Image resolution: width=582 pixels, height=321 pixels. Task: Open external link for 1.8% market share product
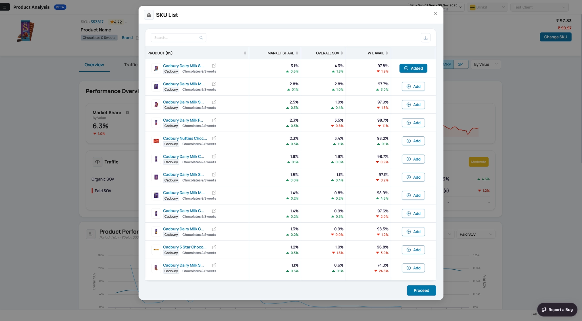214,157
